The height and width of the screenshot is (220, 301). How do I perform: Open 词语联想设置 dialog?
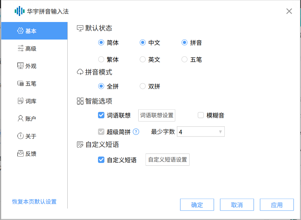click(x=156, y=115)
